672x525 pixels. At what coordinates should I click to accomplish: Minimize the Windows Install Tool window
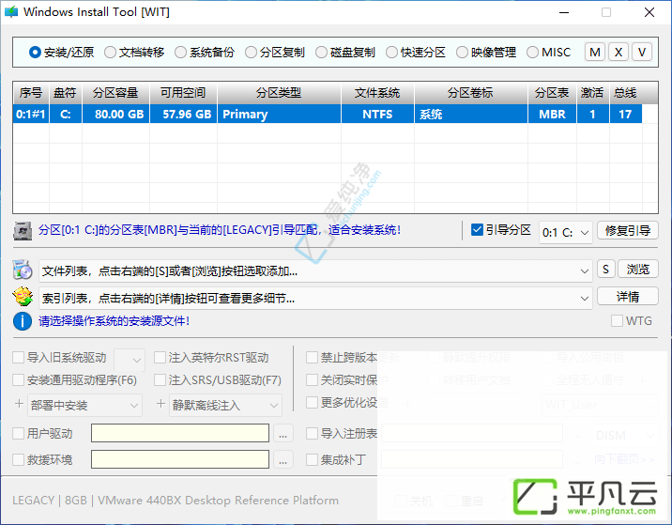coord(564,12)
